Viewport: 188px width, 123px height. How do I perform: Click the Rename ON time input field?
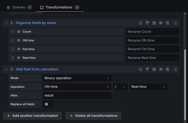152,40
